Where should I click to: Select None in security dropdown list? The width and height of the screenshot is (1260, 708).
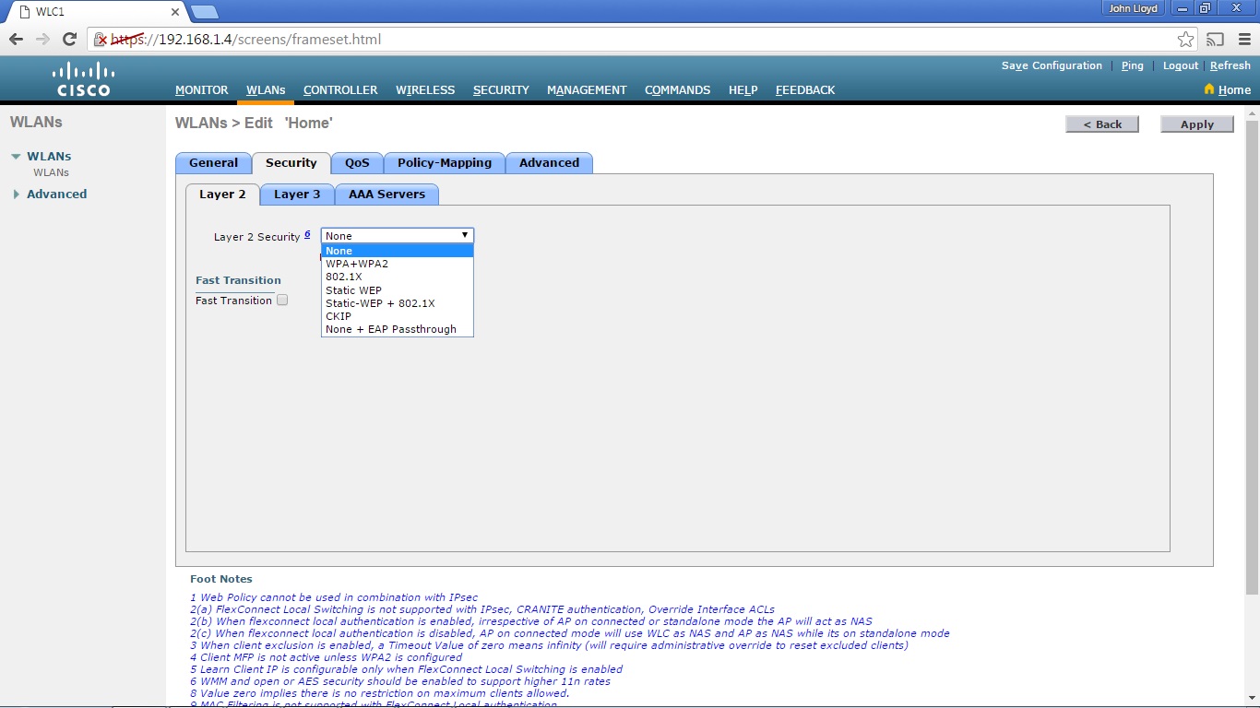[x=397, y=251]
